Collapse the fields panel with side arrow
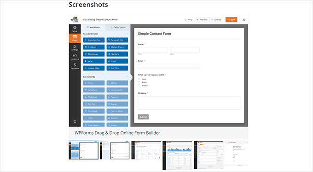Viewport: 313px width, 172px height. click(131, 77)
